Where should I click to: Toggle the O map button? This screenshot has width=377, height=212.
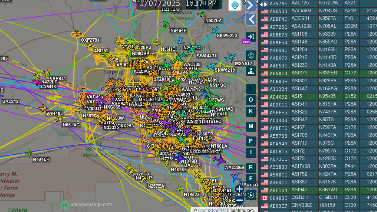click(x=251, y=100)
